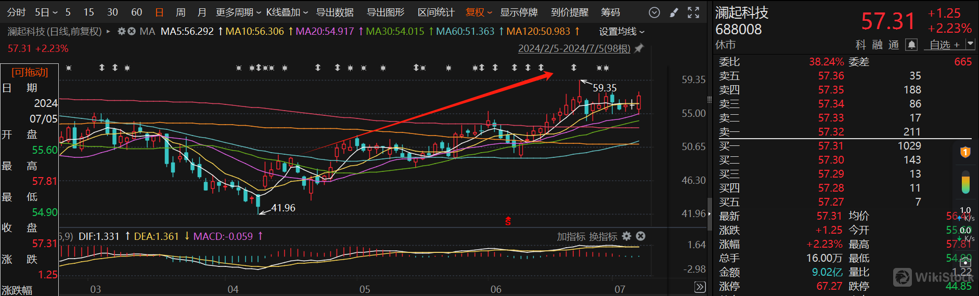Image resolution: width=979 pixels, height=296 pixels.
Task: Click stock code 688008
Action: 738,30
